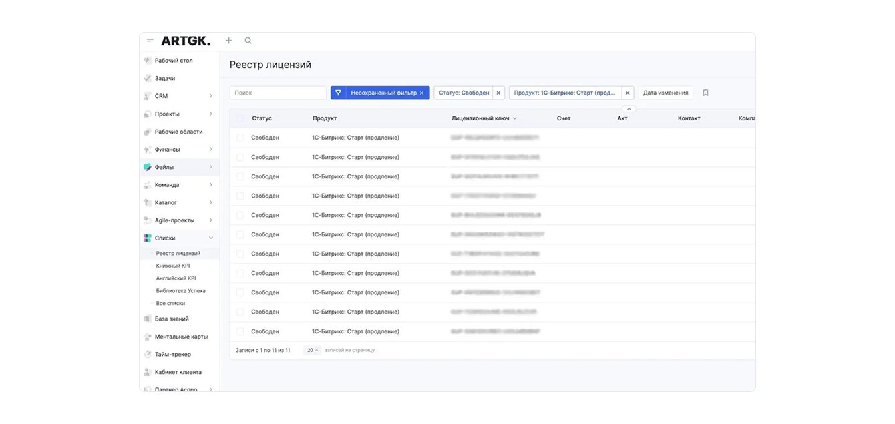Click the hamburger menu icon beside ARTGK logo
Screen dimensions: 895x424
(150, 41)
